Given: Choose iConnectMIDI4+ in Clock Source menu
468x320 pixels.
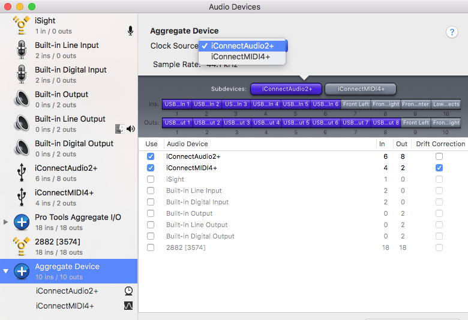Looking at the screenshot, I should point(242,57).
